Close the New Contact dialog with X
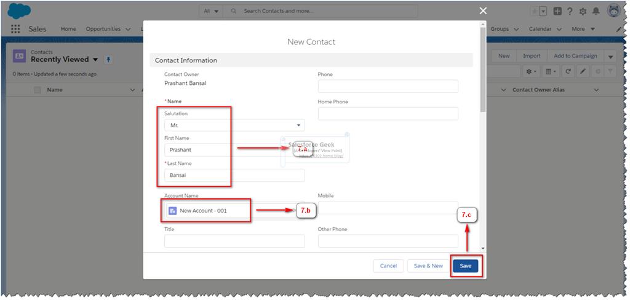The width and height of the screenshot is (630, 300). point(483,11)
